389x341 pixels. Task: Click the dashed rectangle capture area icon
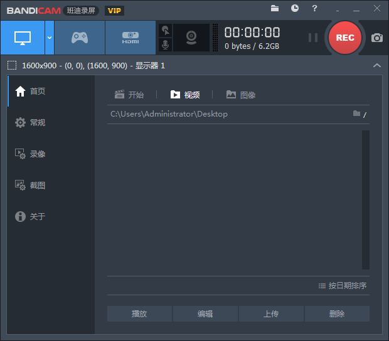(12, 65)
